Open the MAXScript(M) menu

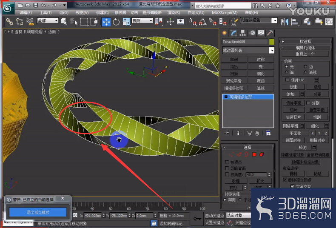[x=225, y=13]
